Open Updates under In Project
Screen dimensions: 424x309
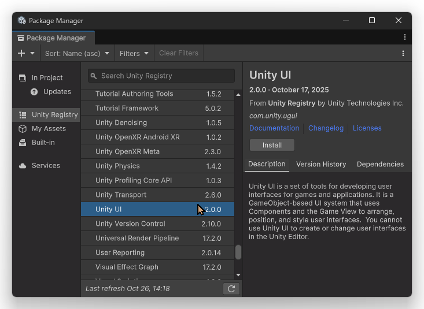click(57, 91)
